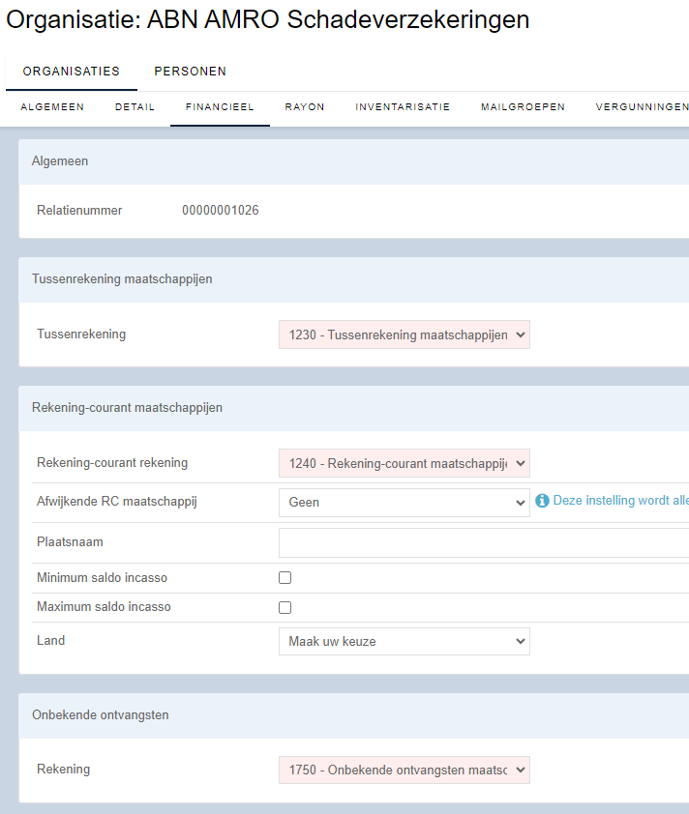Click the Relatienummer label

pos(79,210)
